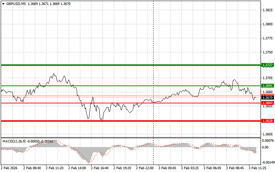Click the dropdown triangle beside the GBPUSD,M5 title
275x172 pixels.
click(x=3, y=4)
